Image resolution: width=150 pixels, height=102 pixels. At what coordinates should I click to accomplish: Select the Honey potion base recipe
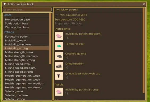click(26, 19)
